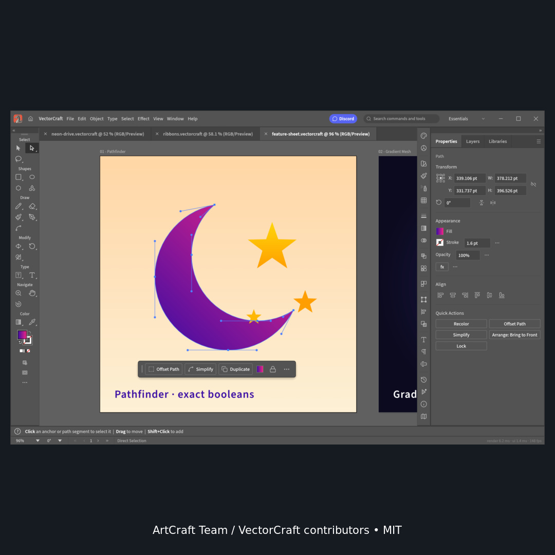This screenshot has height=555, width=555.
Task: Open the color palette panel icon
Action: point(423,136)
